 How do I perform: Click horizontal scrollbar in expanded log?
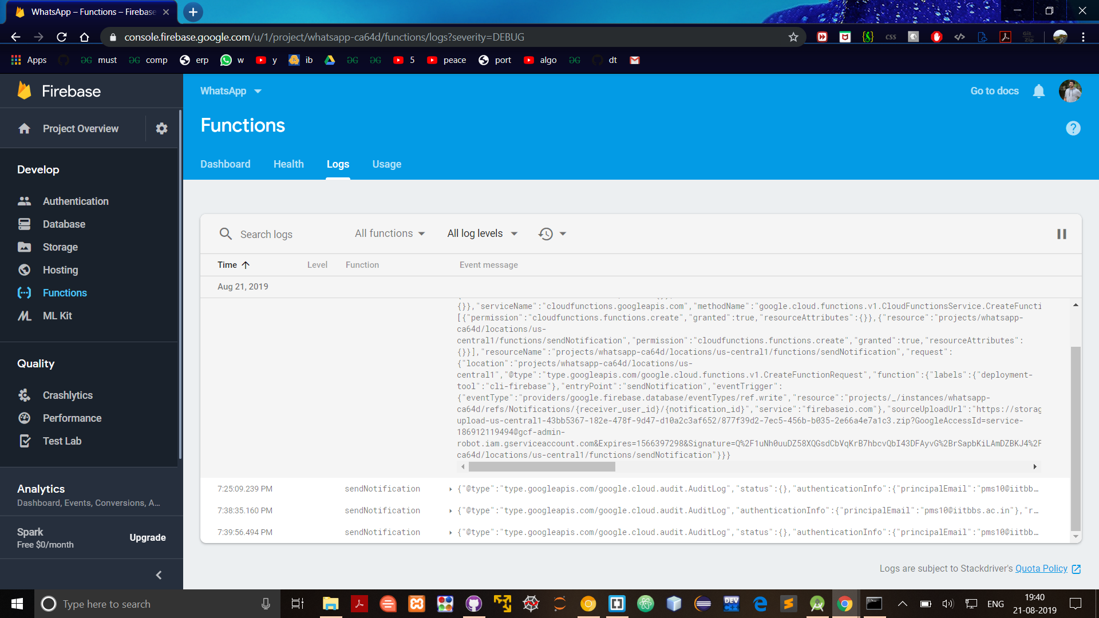[541, 467]
